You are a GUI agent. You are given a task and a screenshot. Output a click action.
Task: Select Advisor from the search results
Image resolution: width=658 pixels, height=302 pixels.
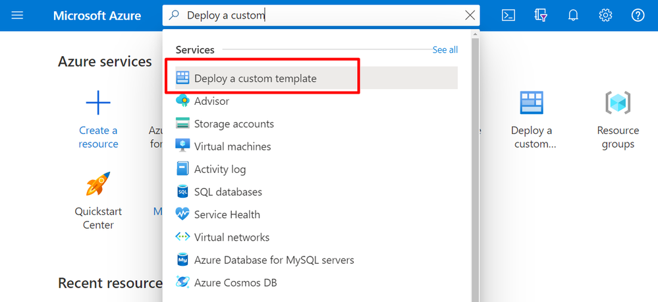(x=211, y=102)
